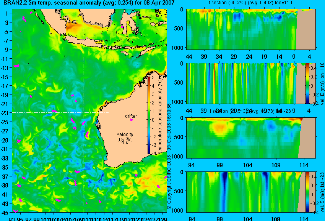Screen dimensions: 325x221
Task: Click the -45 latitude label on the map axis
Action: tap(5, 213)
